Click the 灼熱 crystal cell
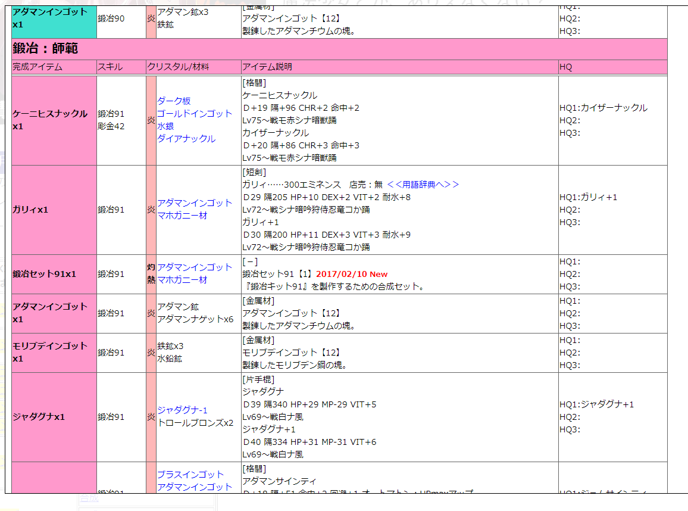The width and height of the screenshot is (688, 511). pos(151,274)
